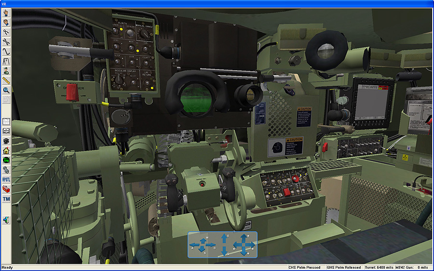The image size is (434, 271).
Task: Select the grabbing fist tool
Action: (x=6, y=22)
